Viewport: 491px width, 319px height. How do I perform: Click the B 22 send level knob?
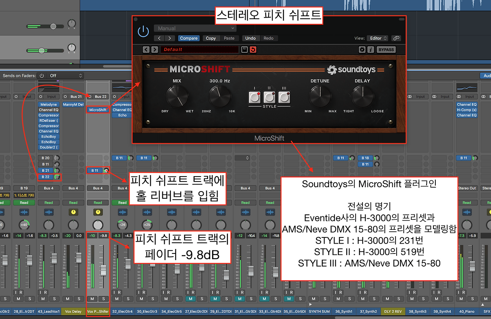tap(58, 177)
